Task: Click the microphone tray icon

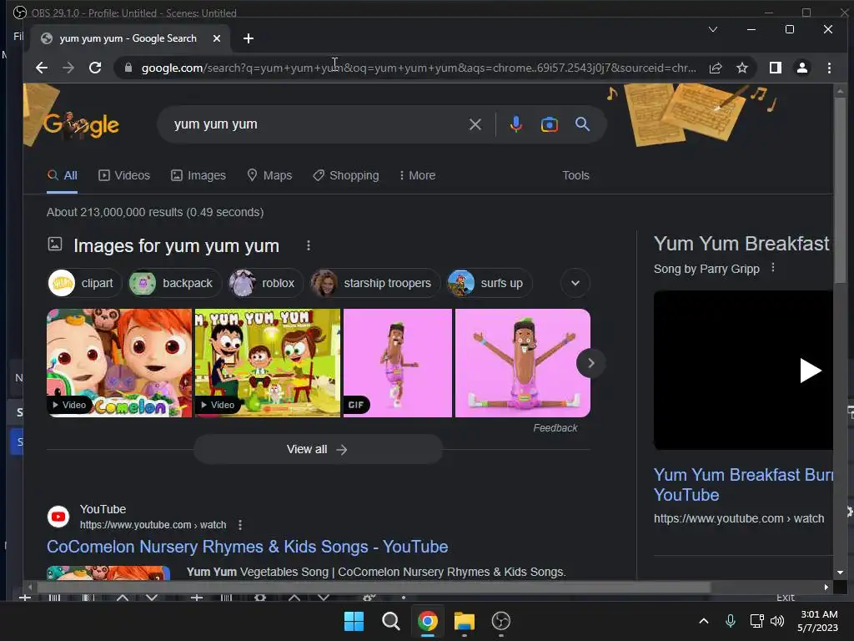Action: click(x=731, y=620)
